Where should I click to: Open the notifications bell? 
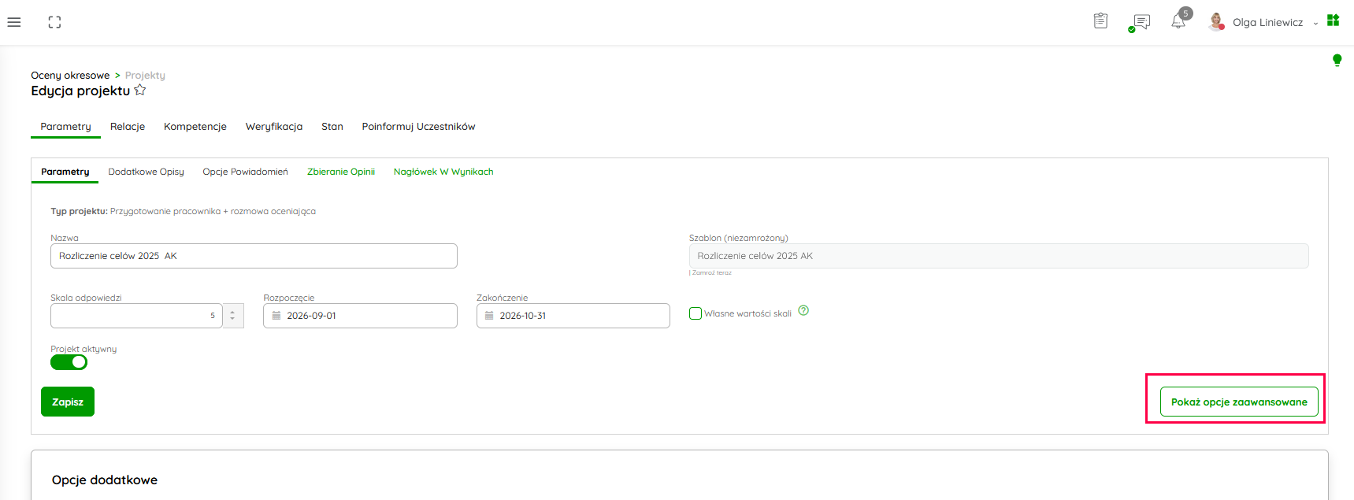(1178, 21)
